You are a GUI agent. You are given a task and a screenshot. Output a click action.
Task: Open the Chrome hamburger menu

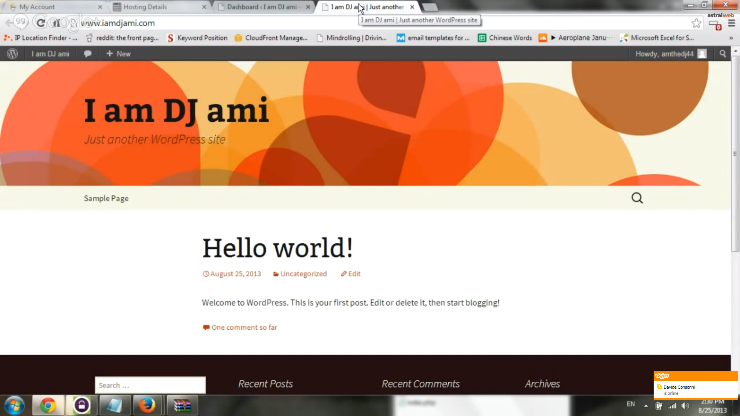click(x=731, y=23)
